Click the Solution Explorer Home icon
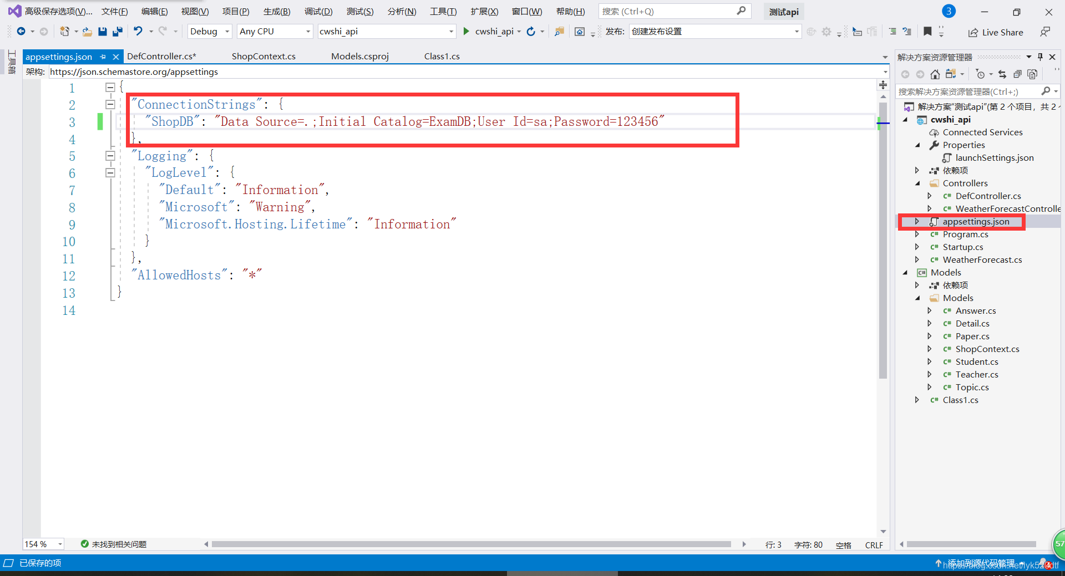Screen dimensions: 1065x576 (935, 74)
